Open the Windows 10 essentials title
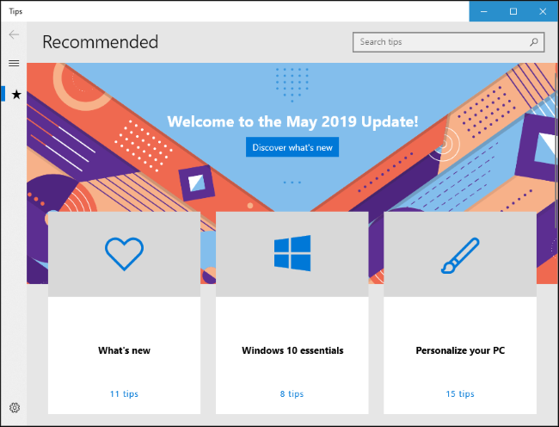This screenshot has width=559, height=427. click(292, 350)
